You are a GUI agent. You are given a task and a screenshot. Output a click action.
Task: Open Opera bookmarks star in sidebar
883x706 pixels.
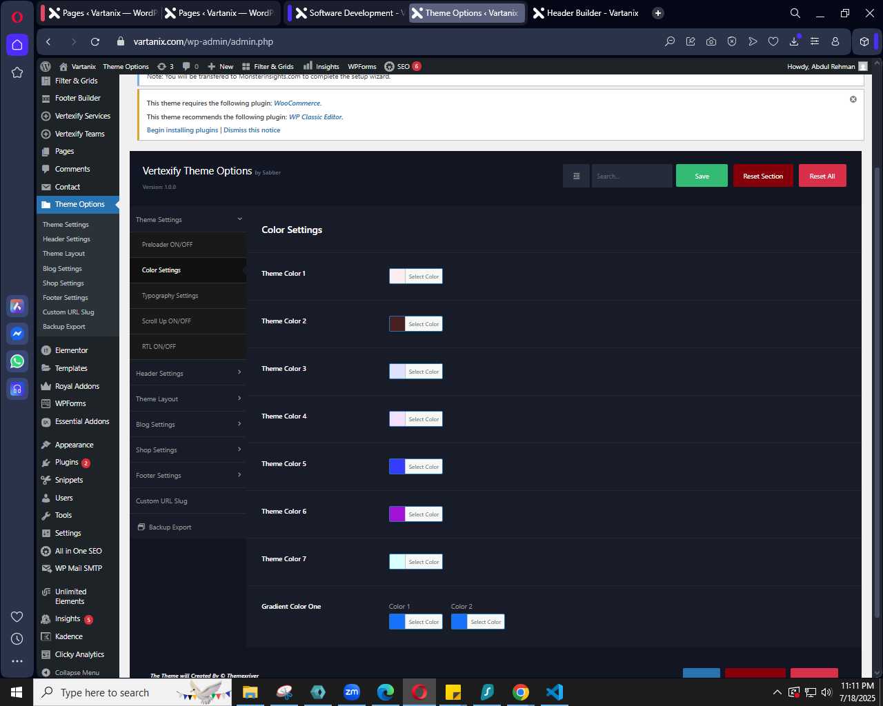[17, 72]
